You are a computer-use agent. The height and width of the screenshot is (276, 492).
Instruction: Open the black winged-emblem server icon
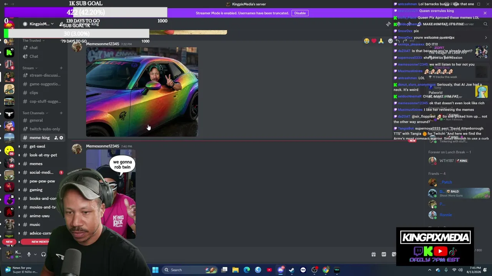(x=9, y=114)
